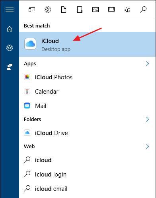Viewport: 156px width, 198px height.
Task: Click magnifier icon beside icloud login
Action: click(27, 174)
